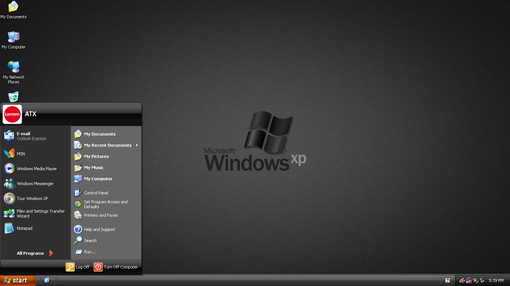This screenshot has width=510, height=286.
Task: Expand the All Programs list
Action: click(35, 253)
